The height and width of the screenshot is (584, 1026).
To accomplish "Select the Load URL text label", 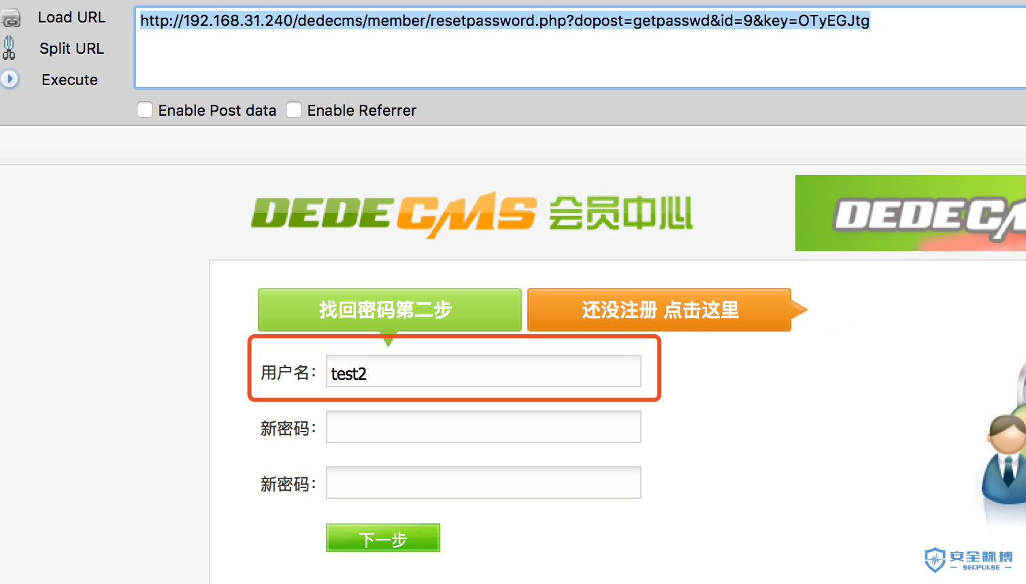I will coord(71,17).
